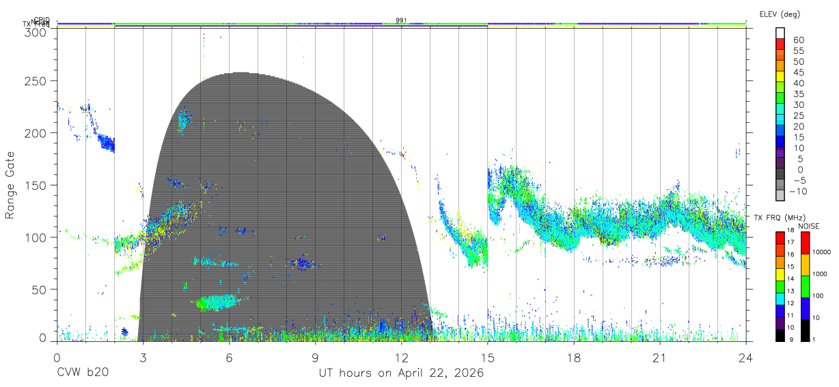Click the 'CVW b20' radar beam label
The width and height of the screenshot is (839, 387).
[x=82, y=373]
